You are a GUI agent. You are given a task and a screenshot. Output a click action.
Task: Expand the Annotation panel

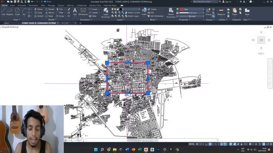pos(86,20)
